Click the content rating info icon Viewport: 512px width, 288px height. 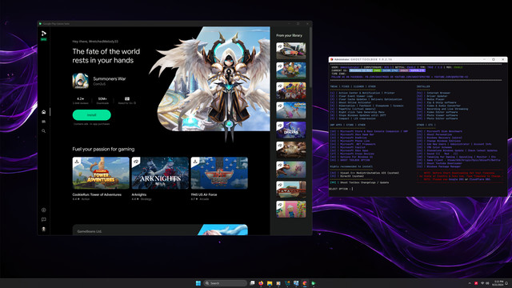[135, 103]
